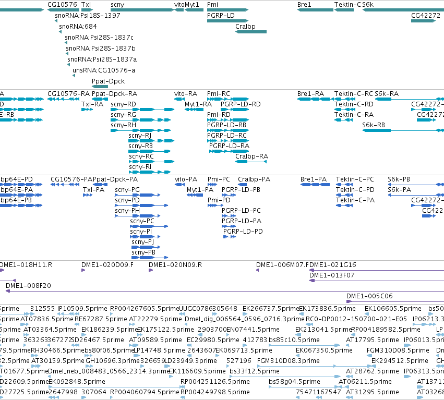Select the PGRP-LD-RC transcript
The image size is (444, 400).
tap(228, 141)
